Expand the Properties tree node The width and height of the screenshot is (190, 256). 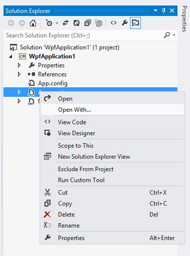click(19, 65)
